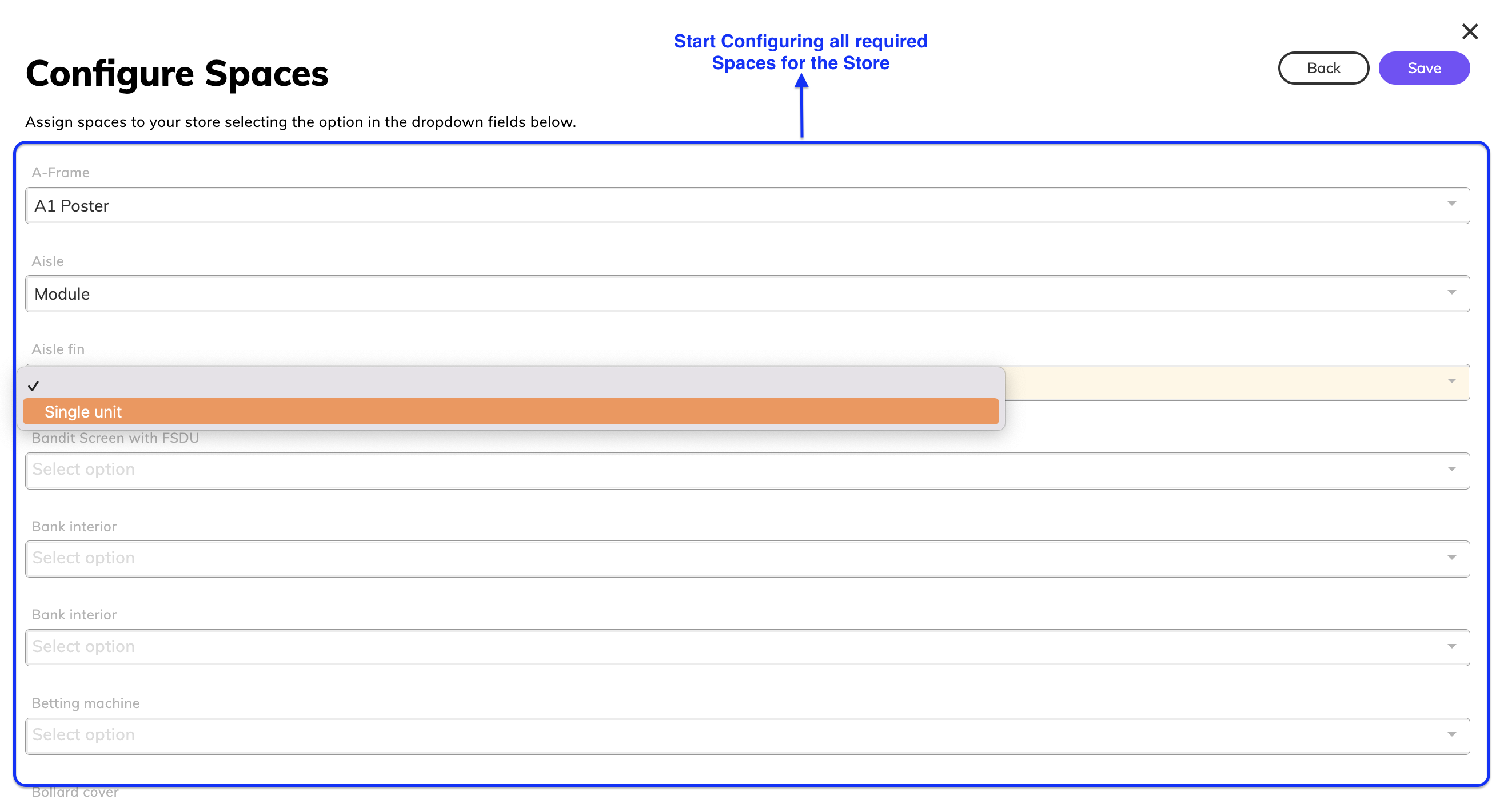The height and width of the screenshot is (803, 1500).
Task: Click arrow icon of Bandit Screen field
Action: [x=1451, y=469]
